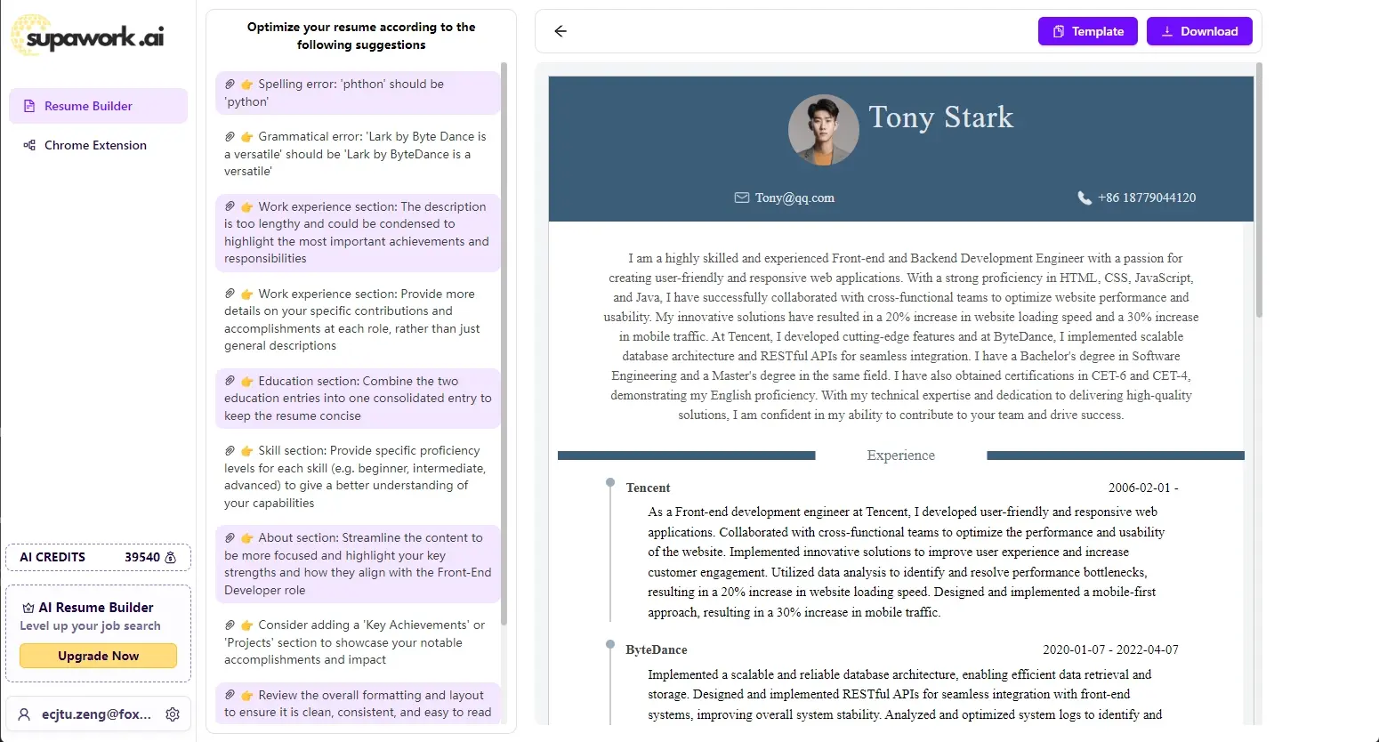Select the Education section suggestion card
The height and width of the screenshot is (742, 1379).
pyautogui.click(x=357, y=398)
